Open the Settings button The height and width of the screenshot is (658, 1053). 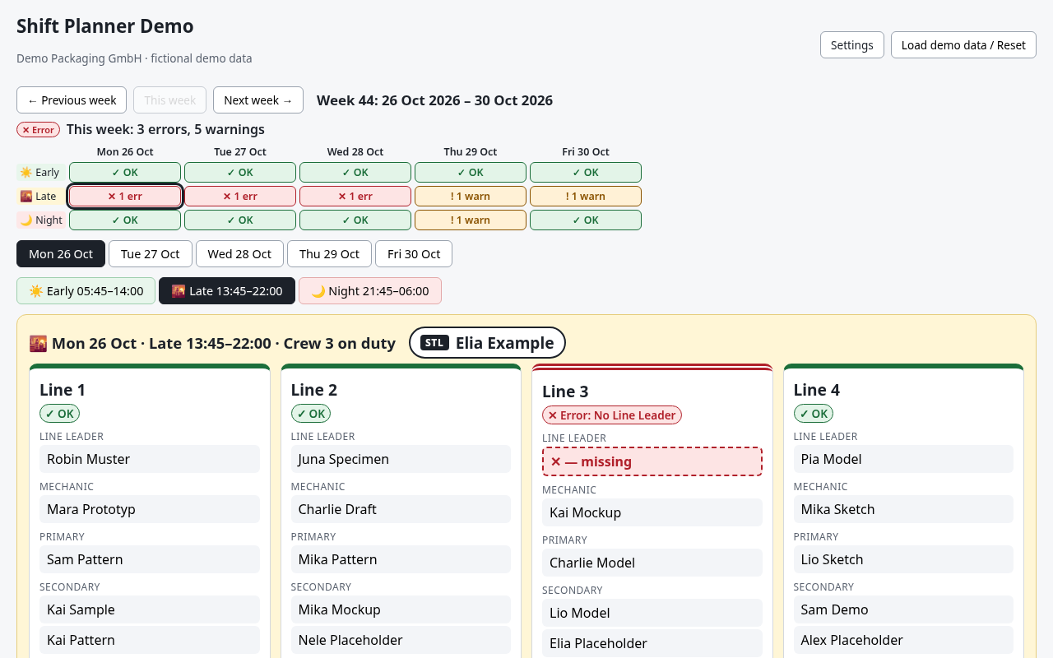(x=851, y=45)
